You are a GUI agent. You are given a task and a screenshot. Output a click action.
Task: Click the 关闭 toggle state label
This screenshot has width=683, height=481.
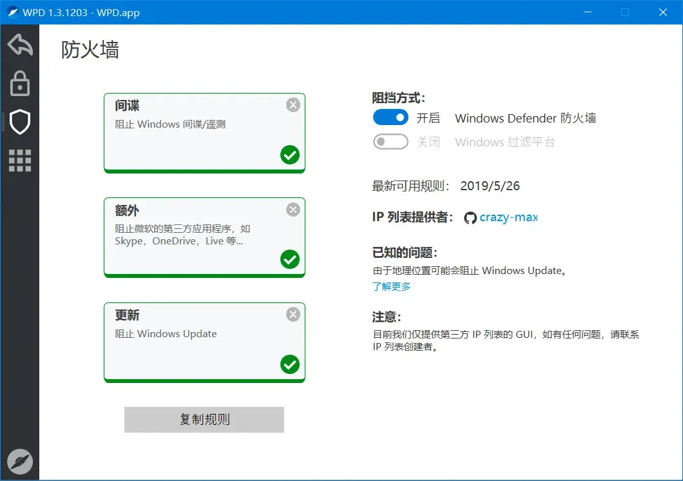428,142
